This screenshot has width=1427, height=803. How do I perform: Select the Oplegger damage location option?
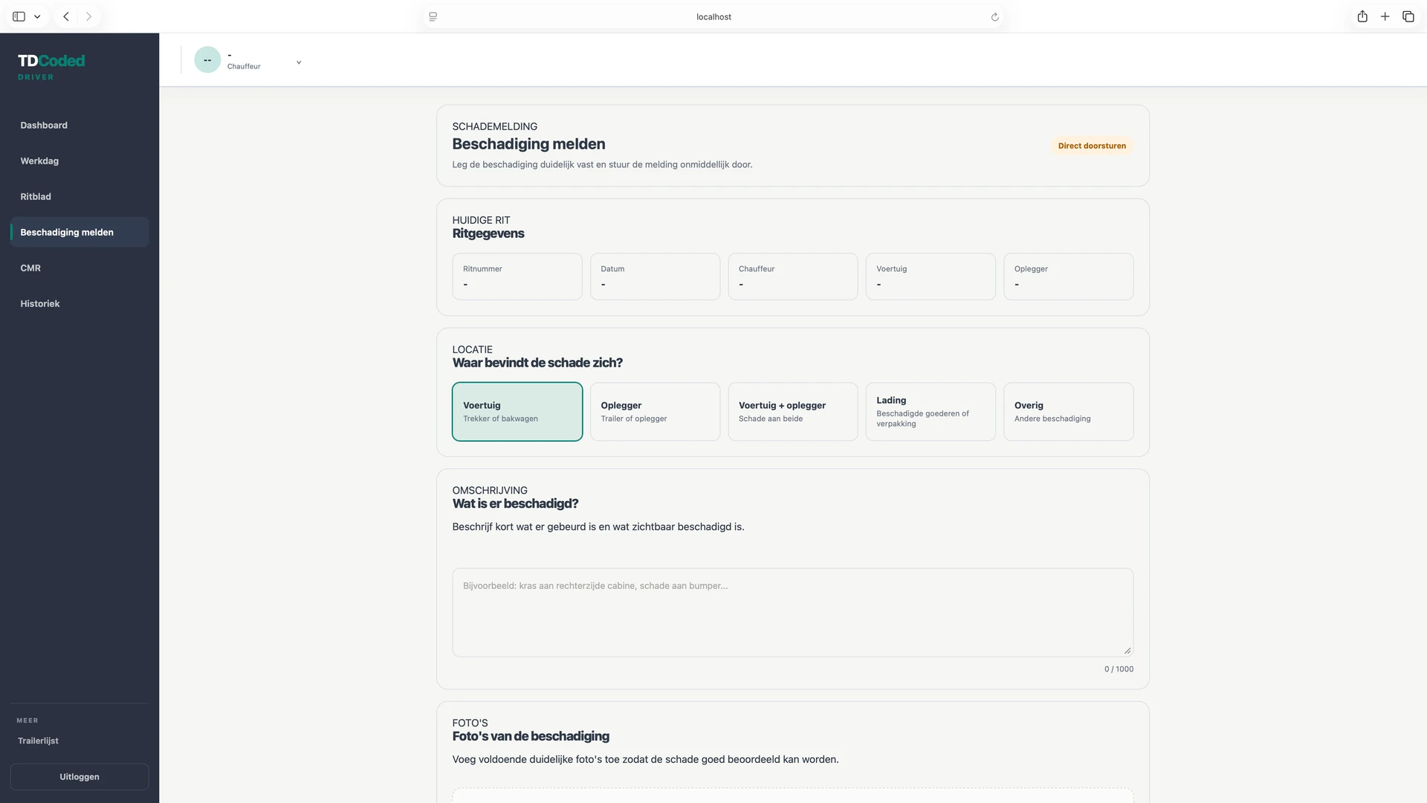(655, 412)
